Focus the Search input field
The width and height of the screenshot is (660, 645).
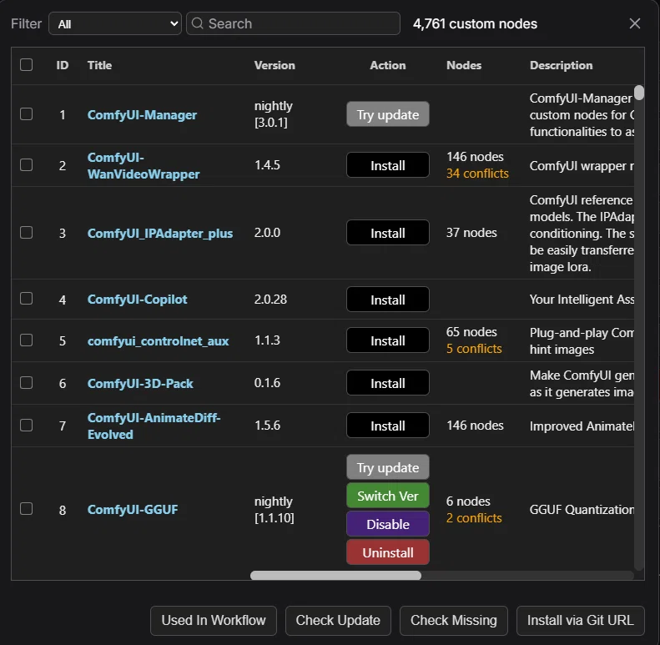[x=293, y=23]
